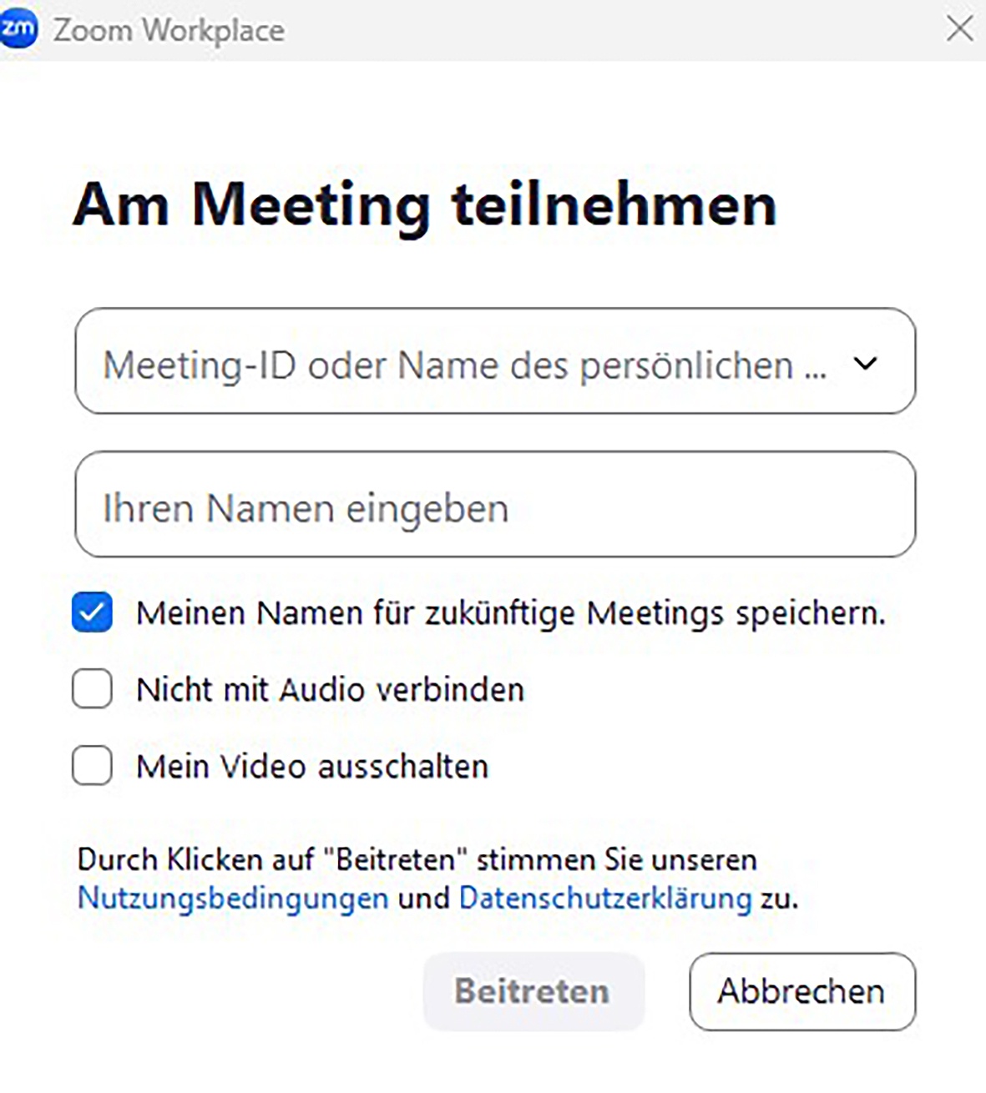Open the Datenschutzerklärung link

(605, 899)
